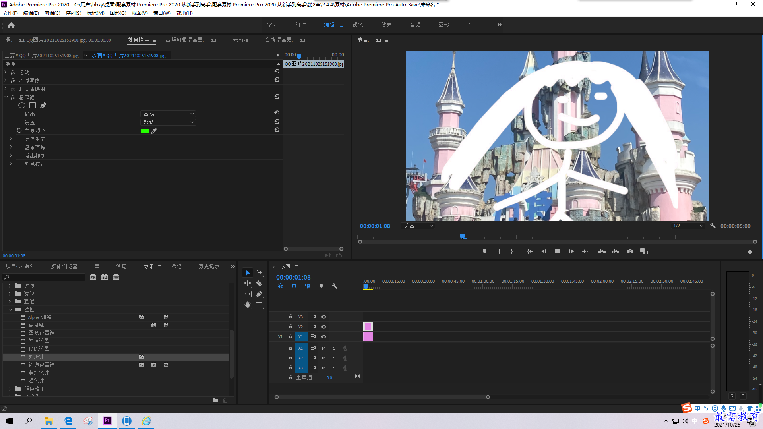Activate the Razor tool
This screenshot has width=763, height=429.
click(x=259, y=283)
